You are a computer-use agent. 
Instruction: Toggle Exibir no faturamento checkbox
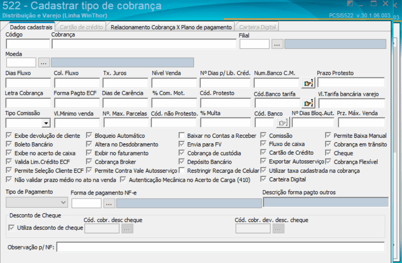click(x=89, y=153)
